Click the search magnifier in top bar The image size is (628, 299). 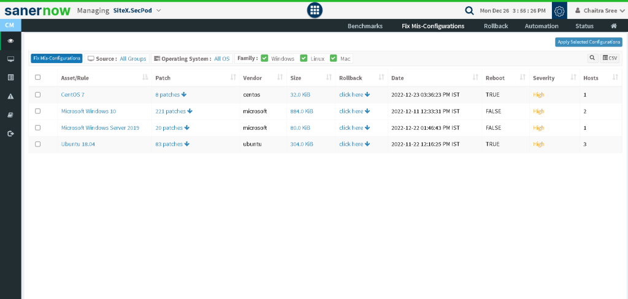coord(469,11)
